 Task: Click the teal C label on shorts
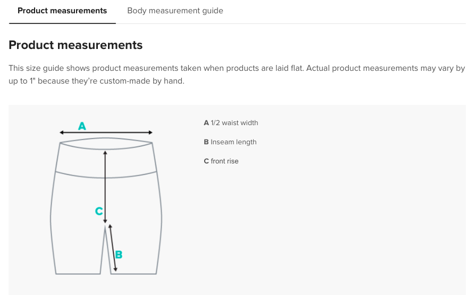coord(98,211)
